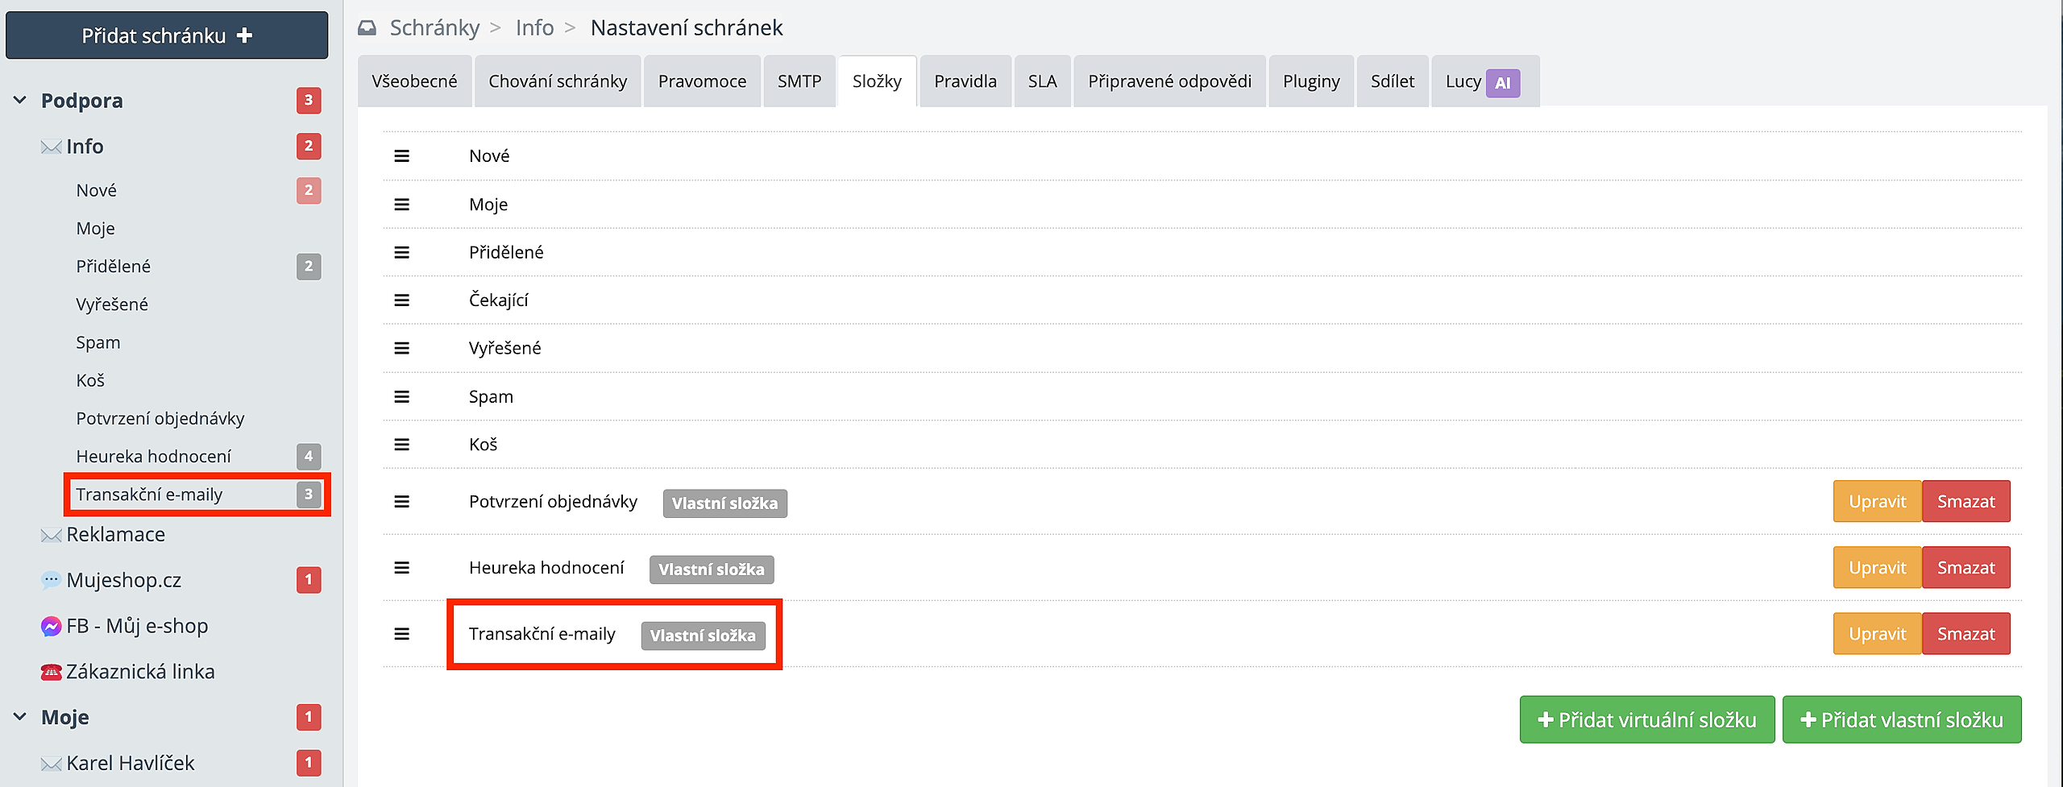This screenshot has width=2063, height=787.
Task: Click the unread badge 2 next to Info
Action: pyautogui.click(x=309, y=147)
